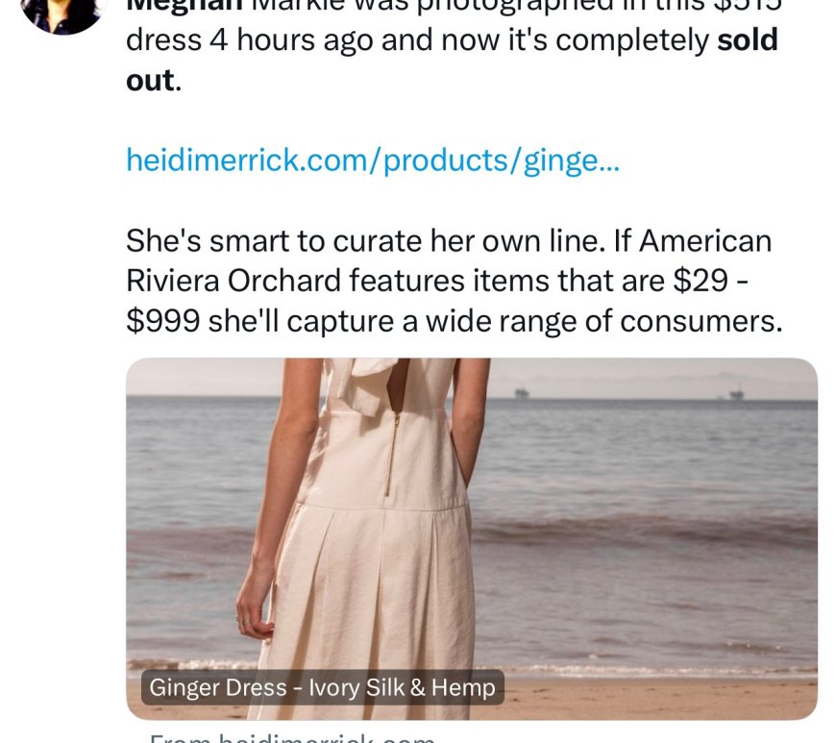Click the bold 'out' word in tweet
Image resolution: width=836 pixels, height=743 pixels.
click(x=149, y=80)
